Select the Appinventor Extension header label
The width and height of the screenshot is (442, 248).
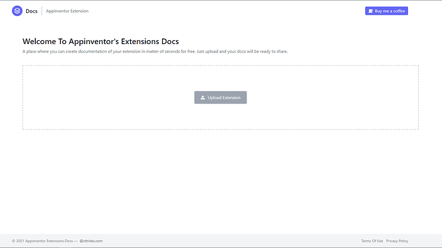[67, 11]
